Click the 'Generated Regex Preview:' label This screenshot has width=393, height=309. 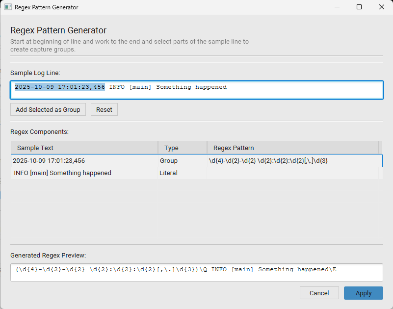tap(48, 256)
